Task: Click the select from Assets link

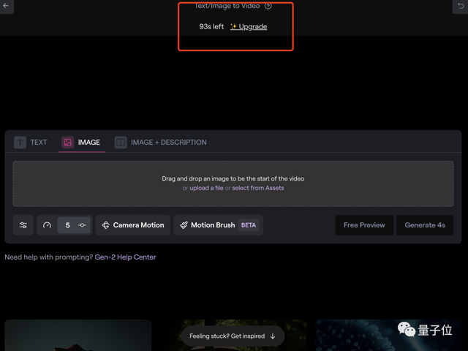Action: [257, 188]
